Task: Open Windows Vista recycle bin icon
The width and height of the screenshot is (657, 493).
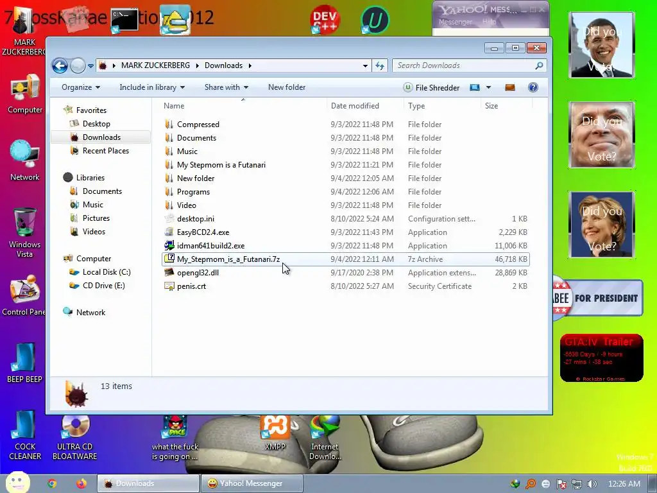Action: 25,232
